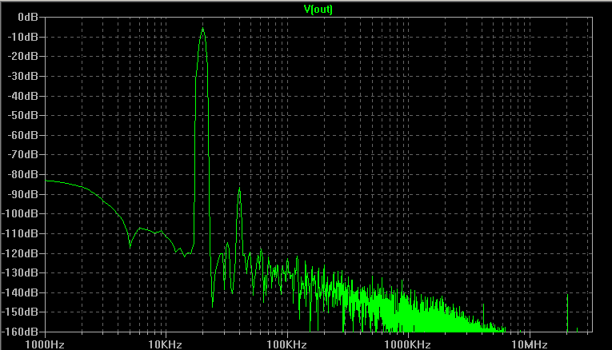This screenshot has height=350, width=612.
Task: Click the 1000KHz frequency axis label
Action: point(407,344)
